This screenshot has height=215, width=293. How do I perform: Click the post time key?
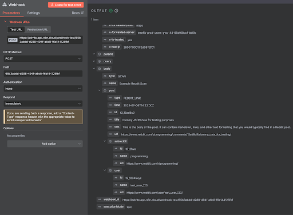(x=117, y=105)
